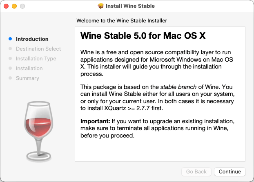Click the gray bullet beside Destination Select
The image size is (254, 182).
[10, 49]
